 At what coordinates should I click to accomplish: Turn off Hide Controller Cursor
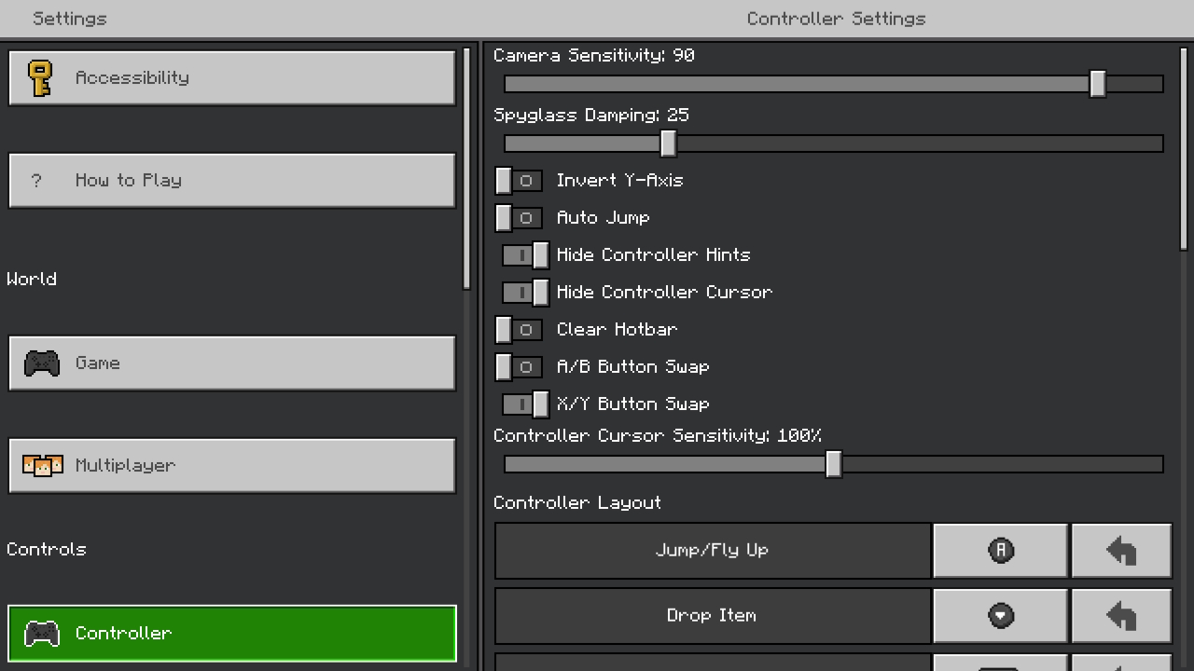[525, 293]
